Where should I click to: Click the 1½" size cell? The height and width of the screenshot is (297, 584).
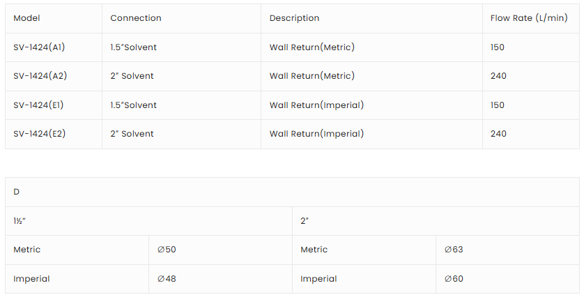pos(20,220)
